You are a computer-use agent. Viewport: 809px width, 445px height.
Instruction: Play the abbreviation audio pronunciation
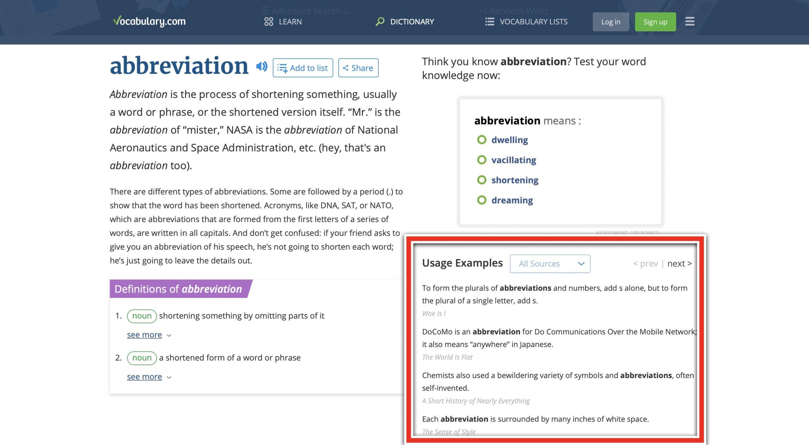click(x=262, y=67)
